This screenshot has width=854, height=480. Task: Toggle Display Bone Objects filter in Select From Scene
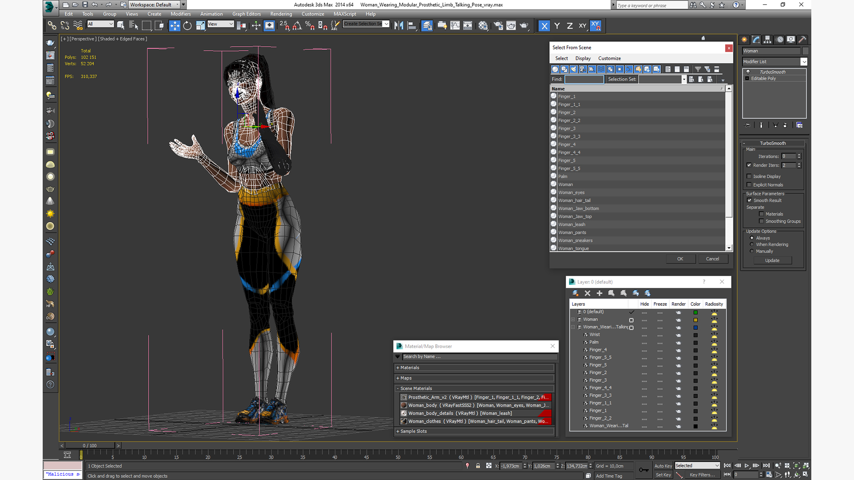(629, 69)
